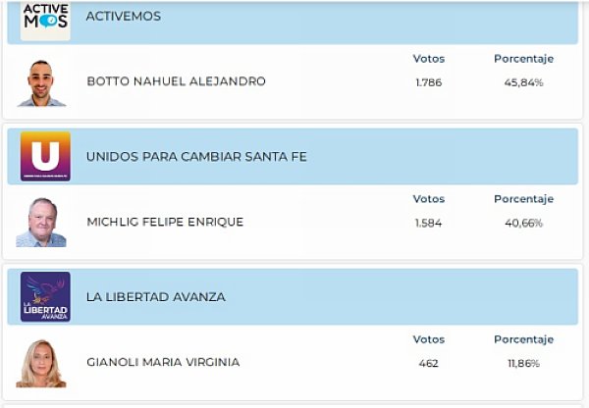Screen dimensions: 589x408
Task: Select LA LIBERTAD AVANZA party header
Action: (156, 297)
